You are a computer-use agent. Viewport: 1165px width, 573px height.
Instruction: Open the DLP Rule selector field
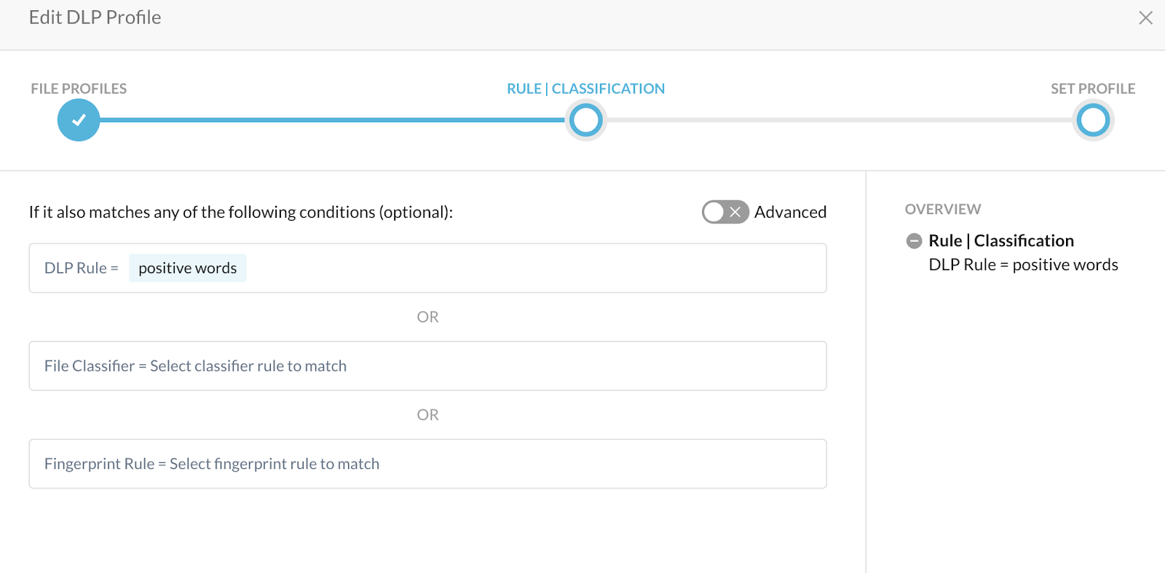[427, 268]
